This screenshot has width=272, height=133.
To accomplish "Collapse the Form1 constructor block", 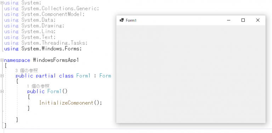I will (x=2, y=91).
